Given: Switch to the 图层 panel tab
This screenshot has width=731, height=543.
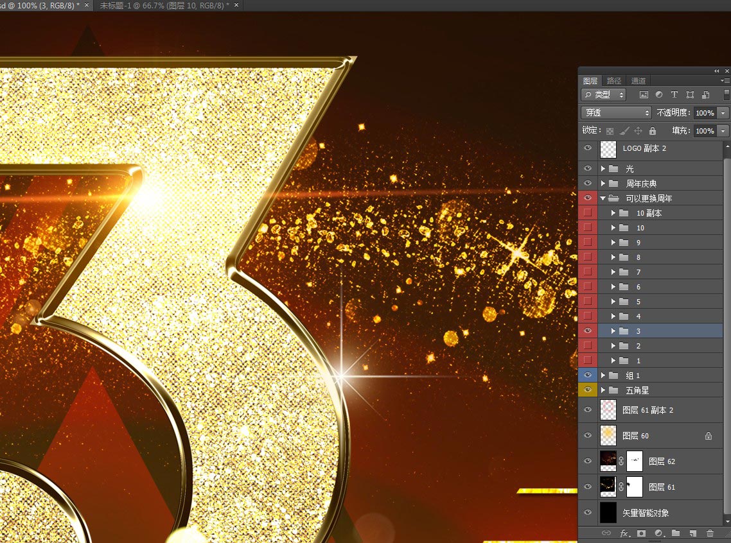Looking at the screenshot, I should coord(590,81).
